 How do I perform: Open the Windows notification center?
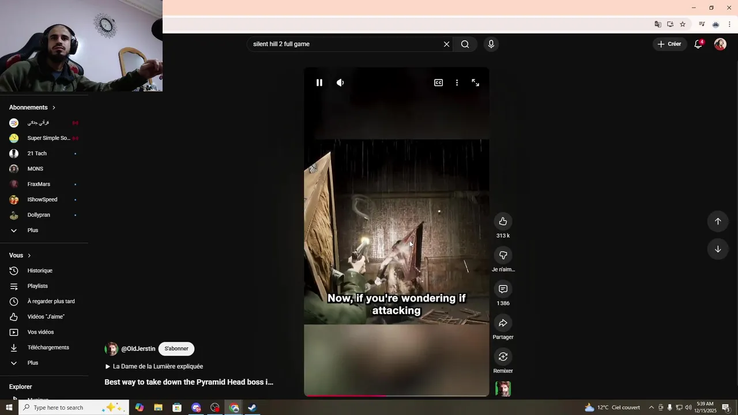coord(726,408)
